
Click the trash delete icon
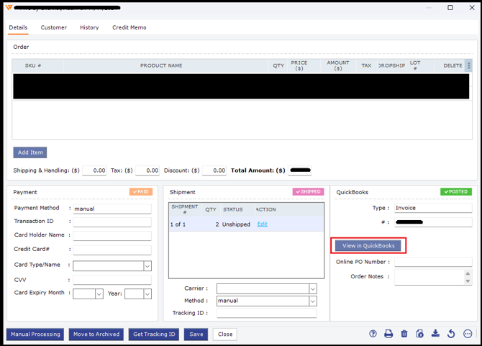tap(404, 334)
